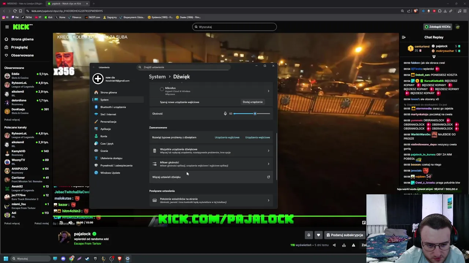Click the download clip icon

click(344, 245)
